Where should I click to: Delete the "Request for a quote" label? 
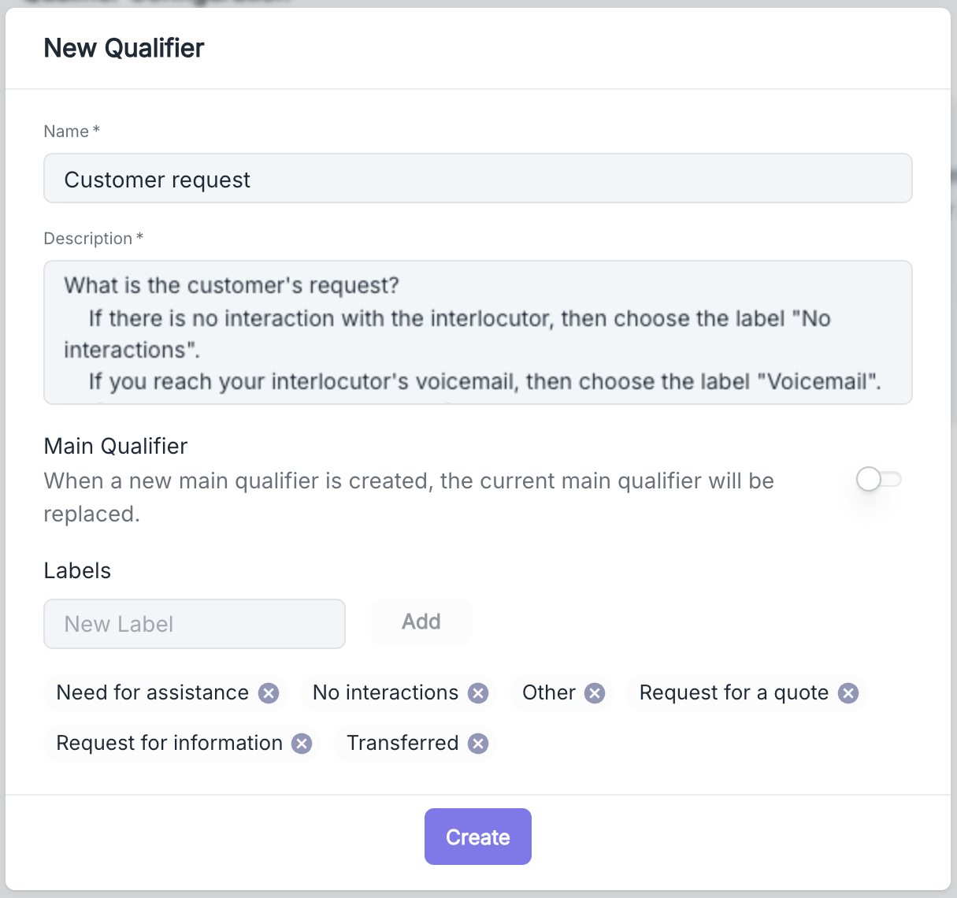(848, 693)
